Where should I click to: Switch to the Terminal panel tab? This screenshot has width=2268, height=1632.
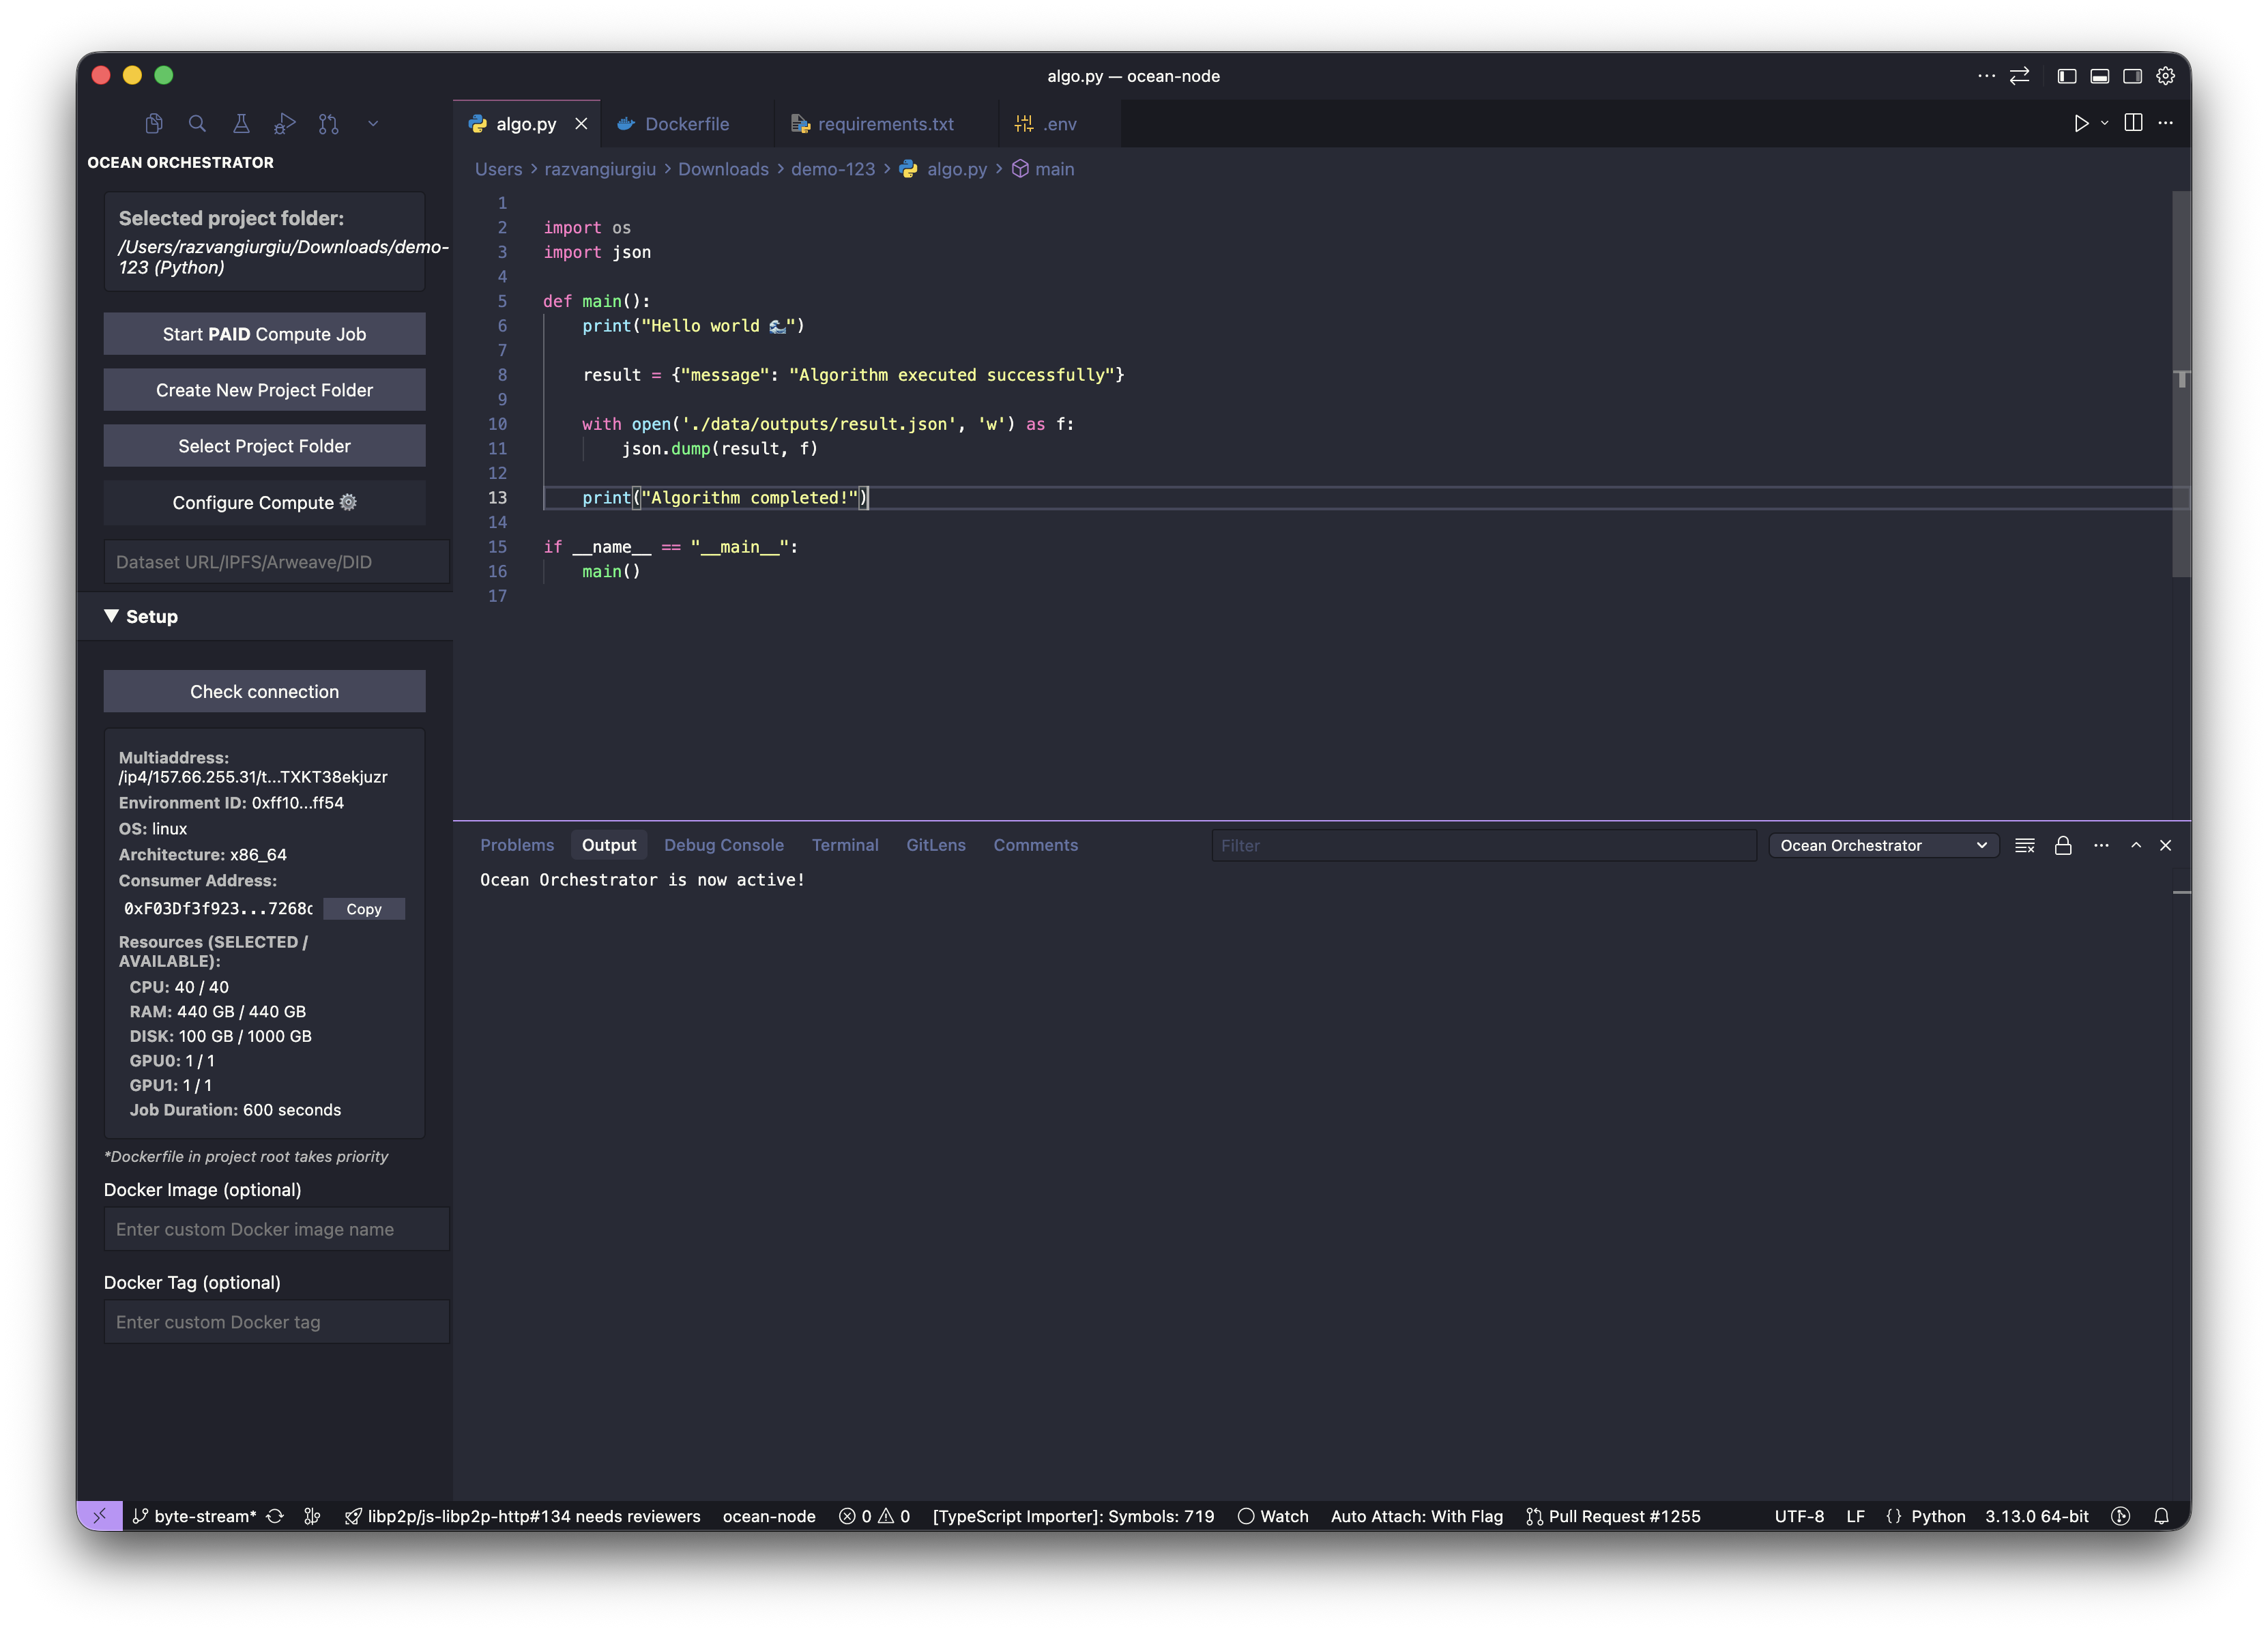coord(844,845)
